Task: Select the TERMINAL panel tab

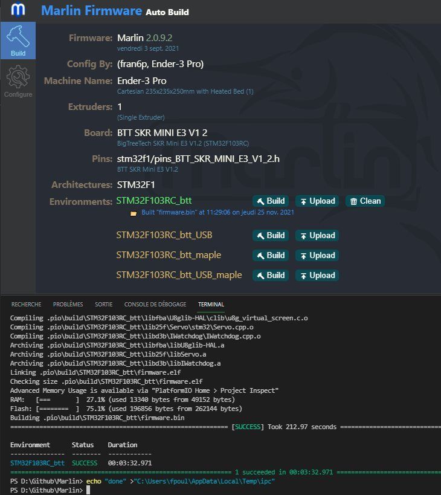Action: pos(211,305)
